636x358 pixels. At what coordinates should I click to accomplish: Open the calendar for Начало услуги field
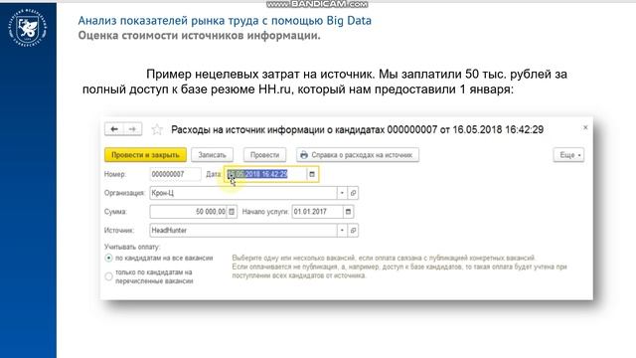point(348,212)
